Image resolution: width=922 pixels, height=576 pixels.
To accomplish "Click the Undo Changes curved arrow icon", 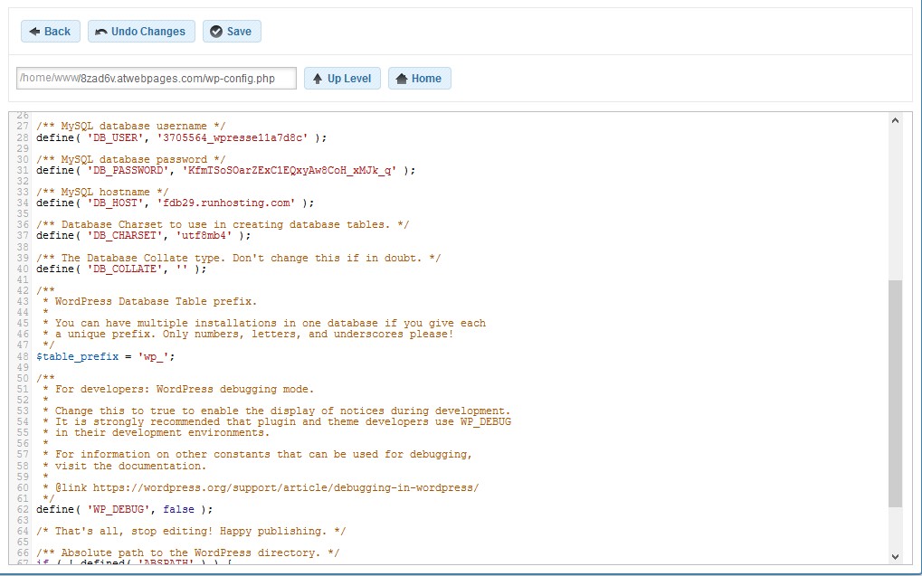I will click(102, 31).
